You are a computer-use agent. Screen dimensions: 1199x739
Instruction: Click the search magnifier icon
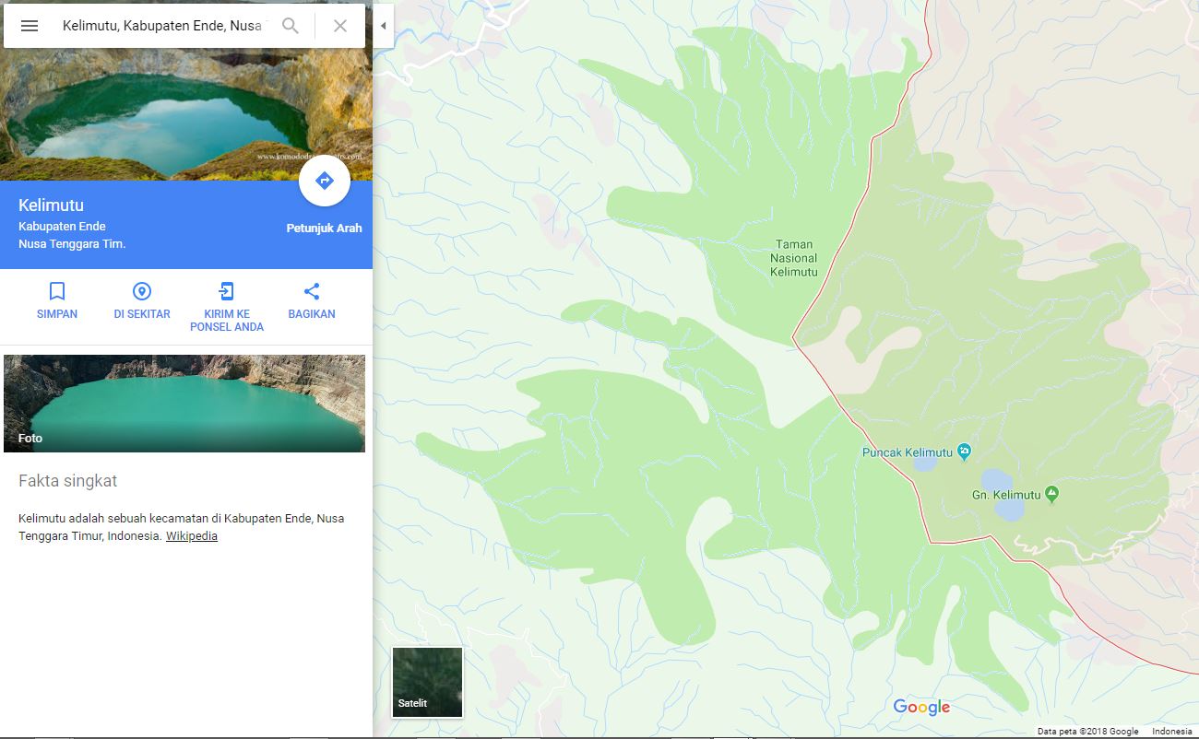click(291, 26)
